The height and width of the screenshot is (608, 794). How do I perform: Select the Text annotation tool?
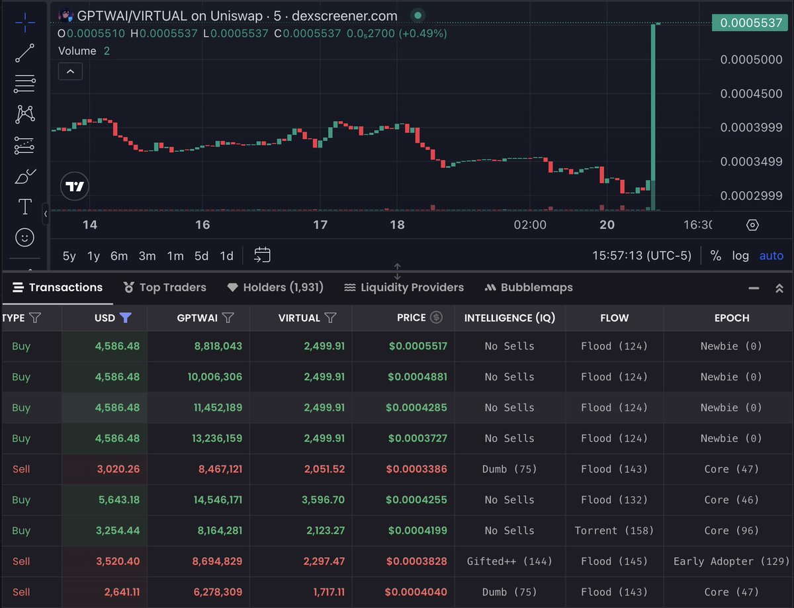25,206
